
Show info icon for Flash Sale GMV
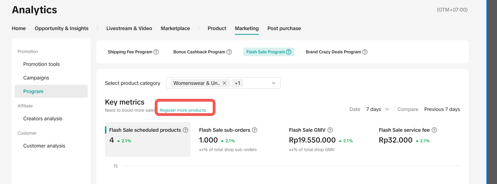click(330, 130)
